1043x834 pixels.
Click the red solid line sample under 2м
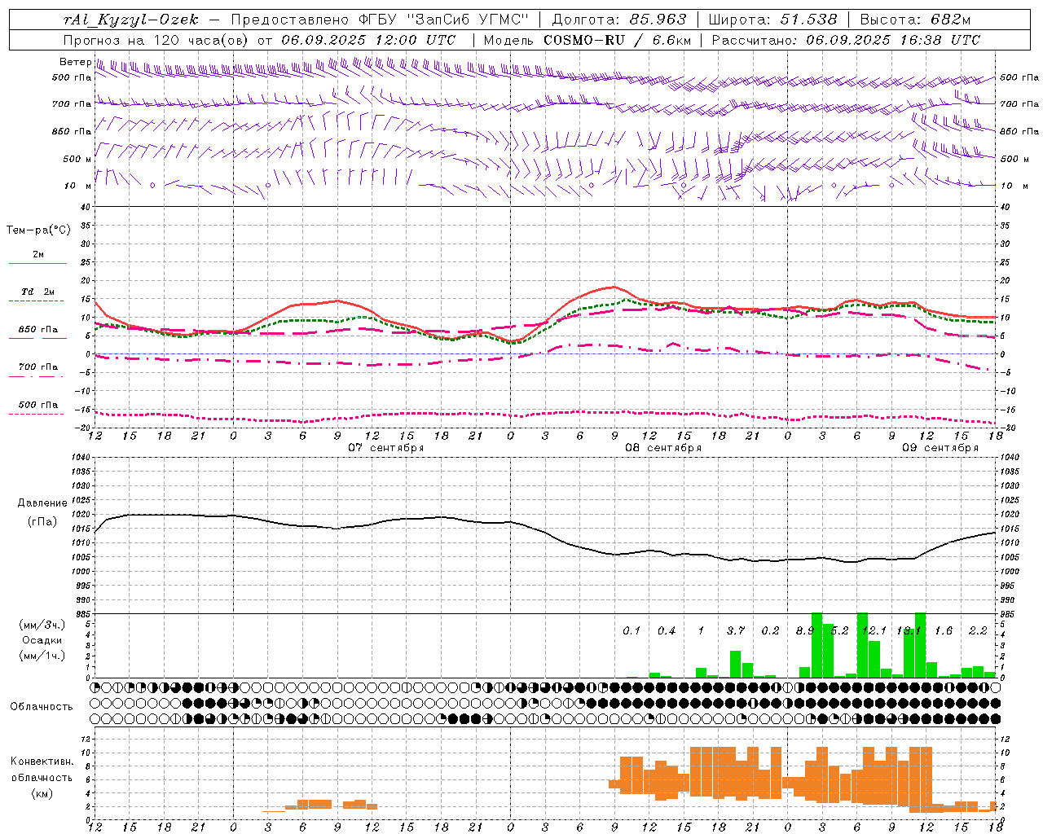pos(37,264)
